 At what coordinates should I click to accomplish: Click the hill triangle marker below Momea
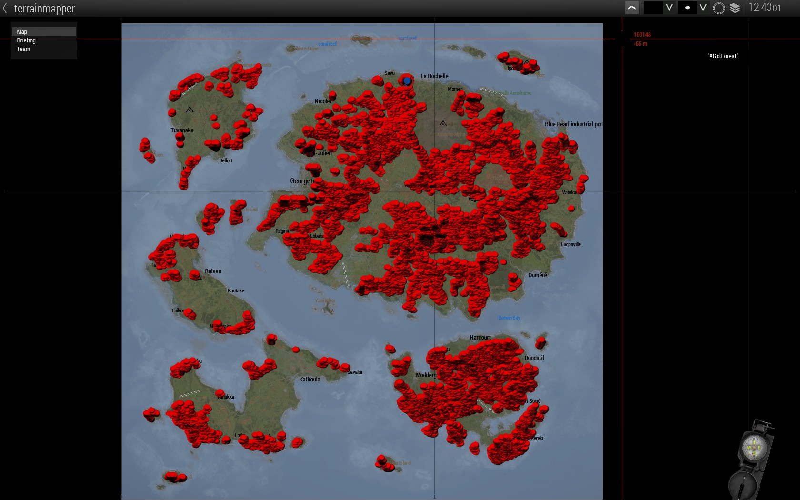(443, 123)
